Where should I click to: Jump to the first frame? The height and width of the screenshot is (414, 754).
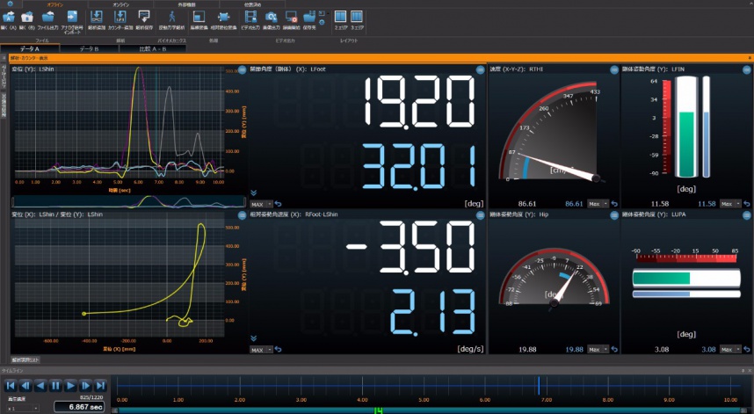click(x=11, y=385)
